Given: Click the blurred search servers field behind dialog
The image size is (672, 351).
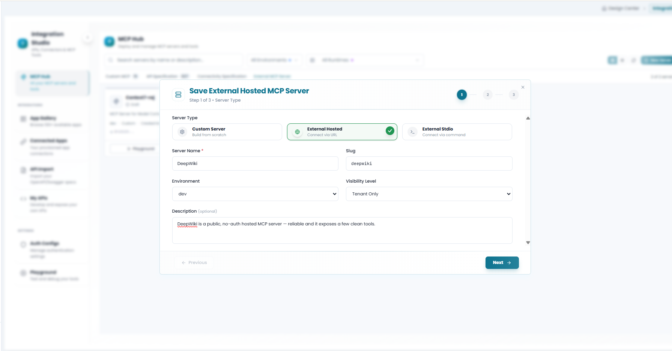Looking at the screenshot, I should 174,60.
